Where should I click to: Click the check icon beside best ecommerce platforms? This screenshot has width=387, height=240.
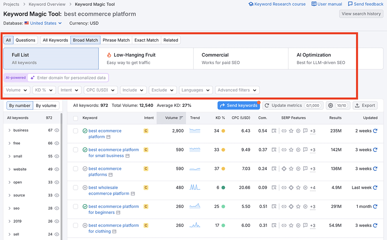tap(85, 169)
